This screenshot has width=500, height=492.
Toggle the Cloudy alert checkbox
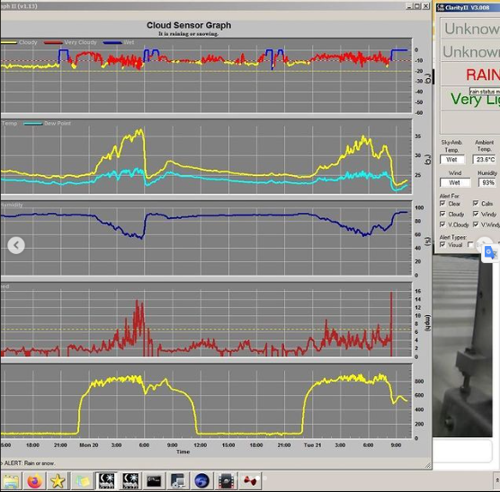pyautogui.click(x=442, y=214)
